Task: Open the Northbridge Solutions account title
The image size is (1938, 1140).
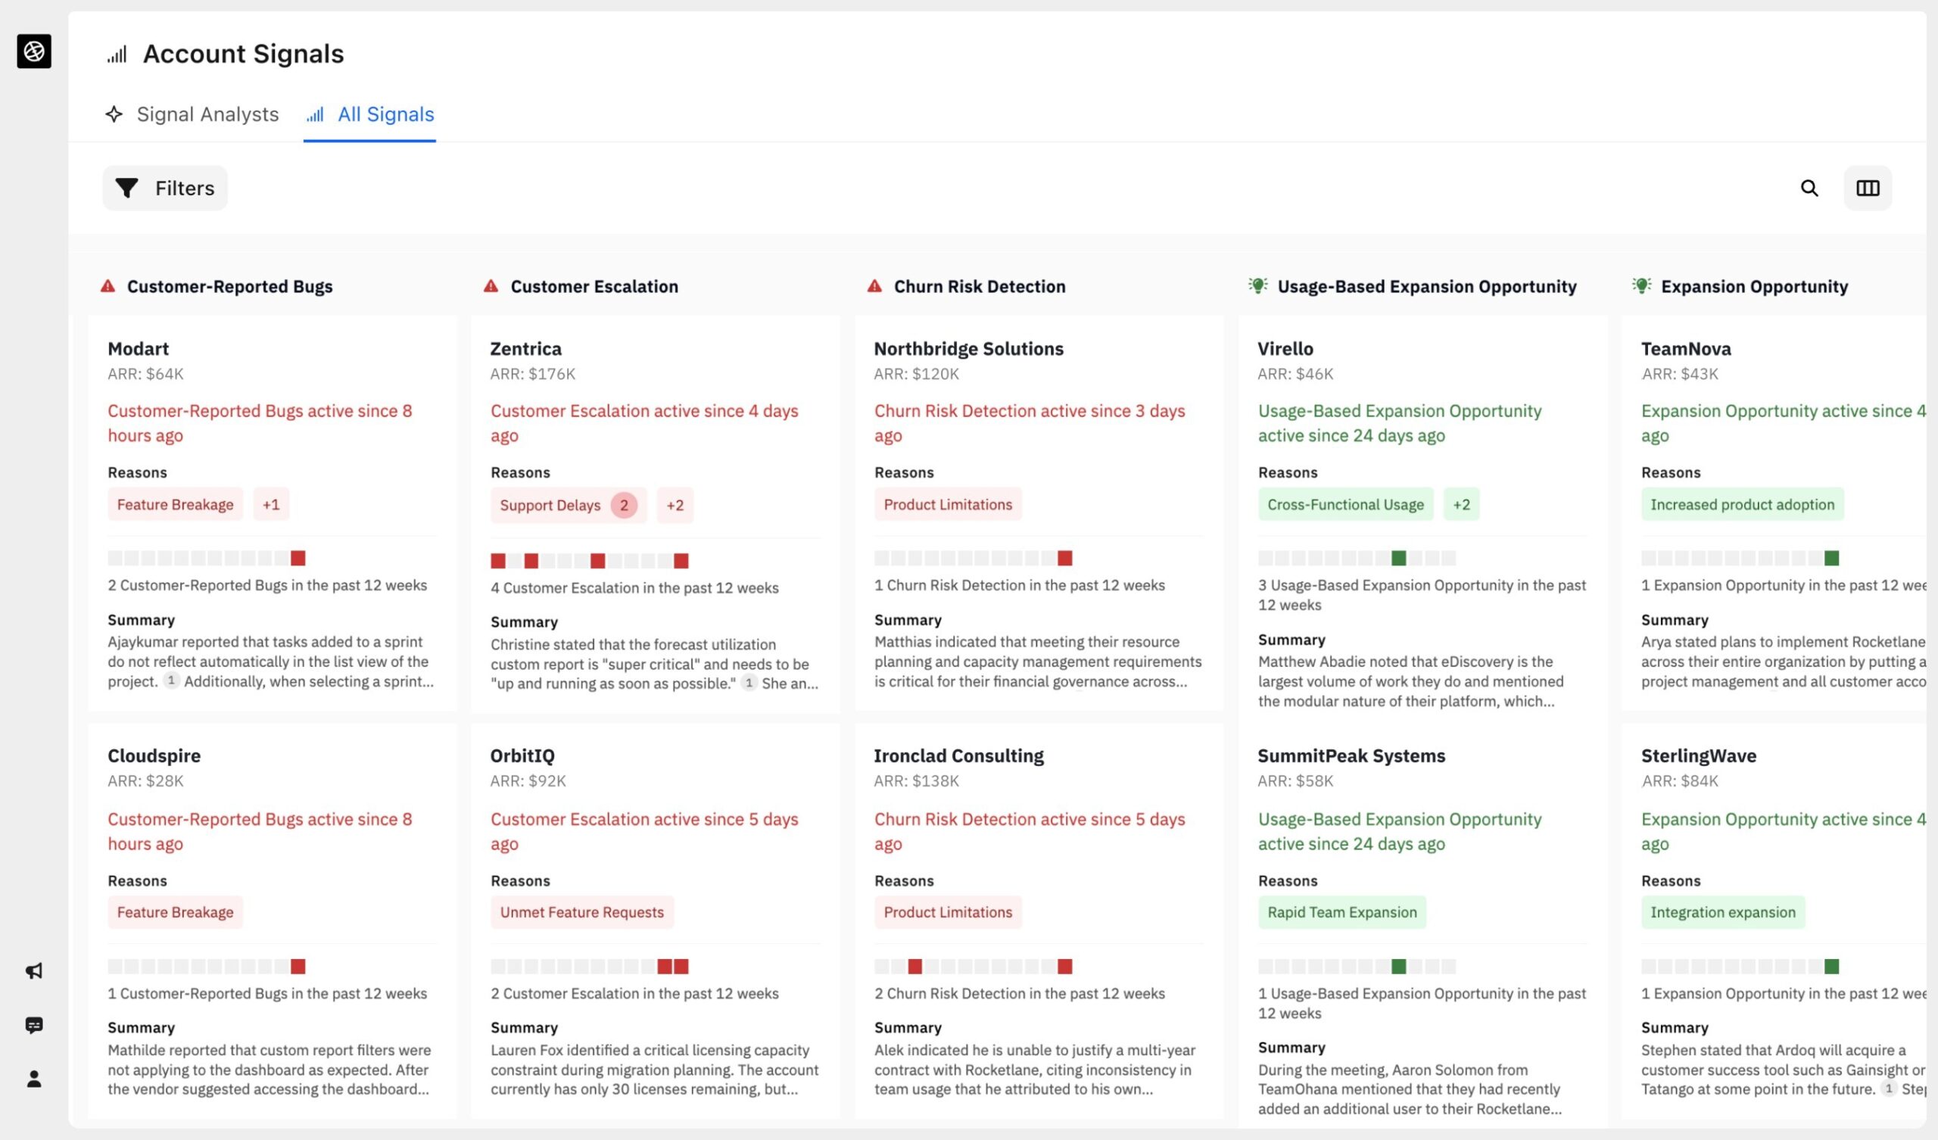Action: [x=968, y=348]
